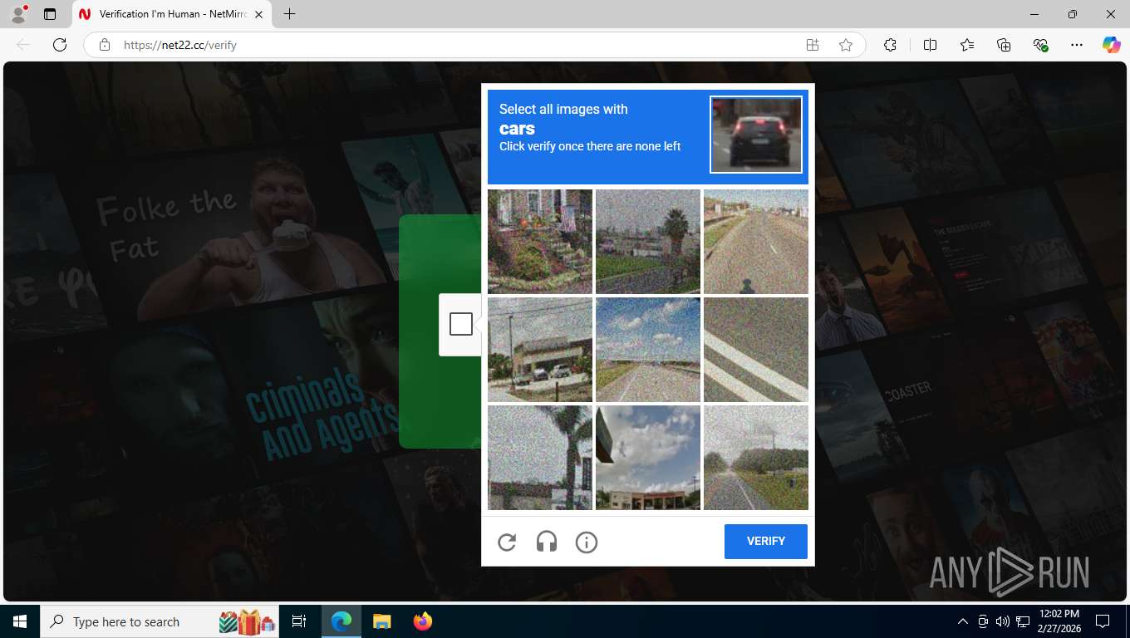Launch Firefox from taskbar

(x=422, y=621)
